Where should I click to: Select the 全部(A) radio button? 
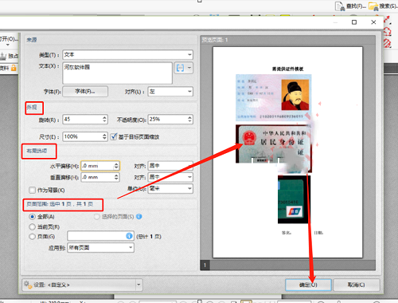pos(32,217)
